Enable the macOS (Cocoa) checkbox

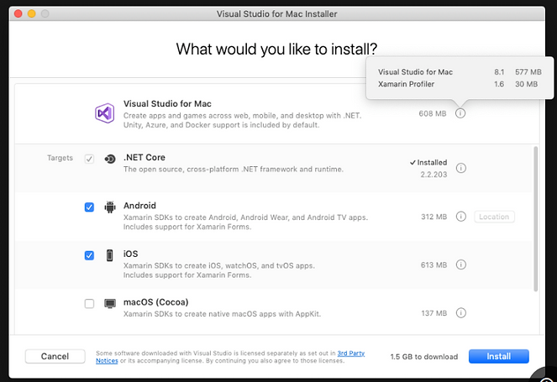(89, 304)
